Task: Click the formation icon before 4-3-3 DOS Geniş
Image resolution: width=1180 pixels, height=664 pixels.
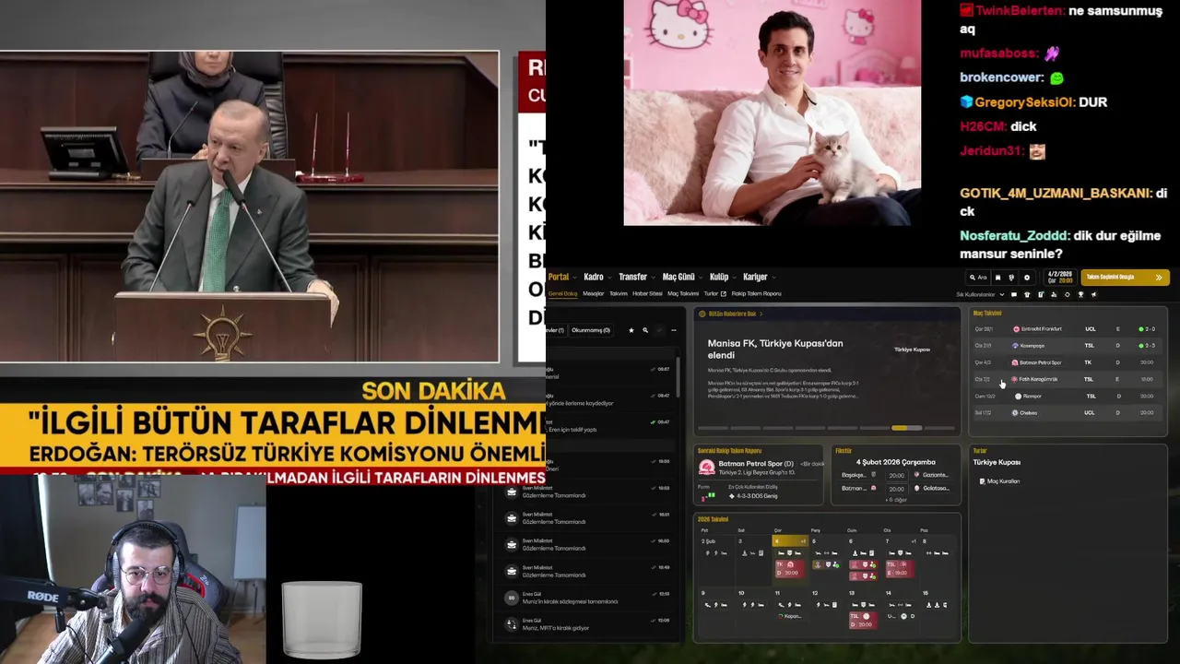Action: click(x=732, y=496)
